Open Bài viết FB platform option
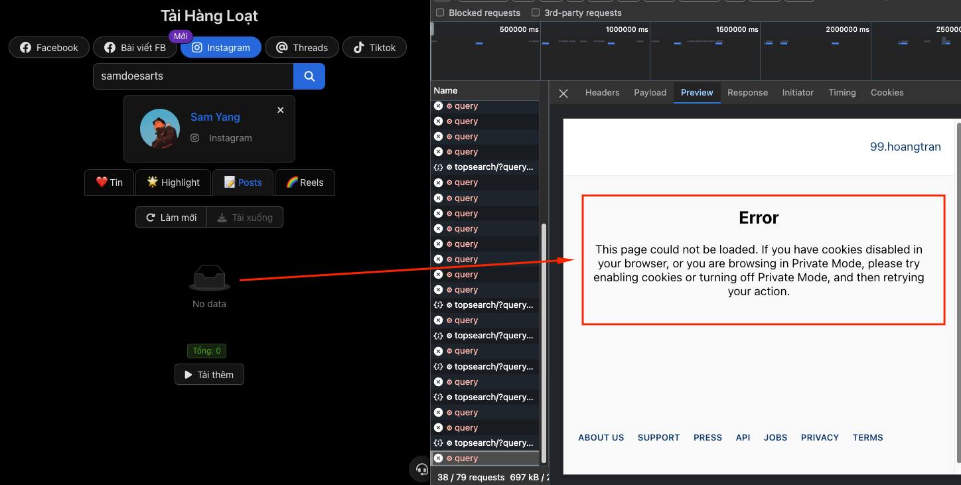Viewport: 961px width, 485px height. [x=135, y=48]
